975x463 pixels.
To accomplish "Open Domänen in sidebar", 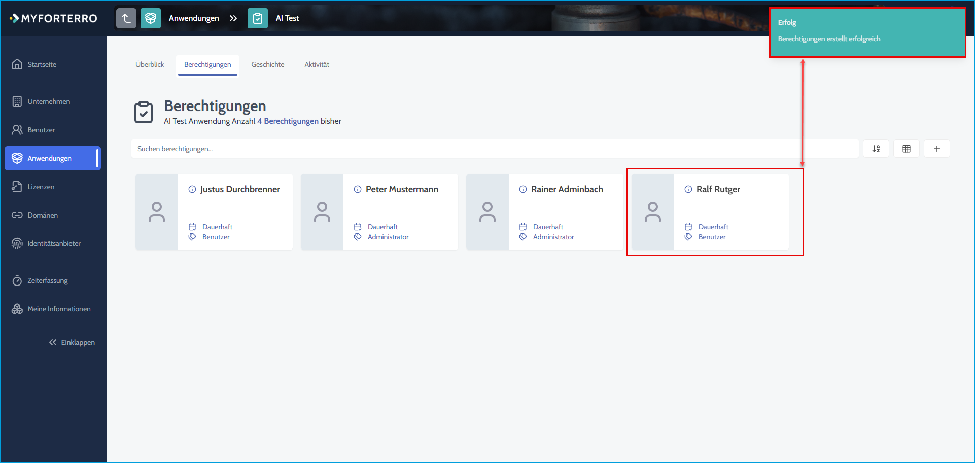I will (x=53, y=215).
